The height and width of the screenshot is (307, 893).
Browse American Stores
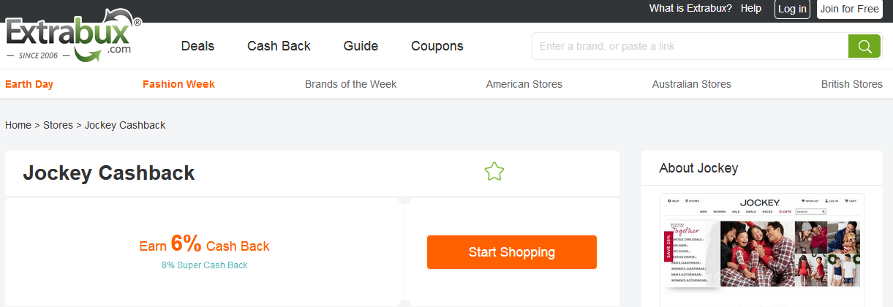click(x=524, y=84)
